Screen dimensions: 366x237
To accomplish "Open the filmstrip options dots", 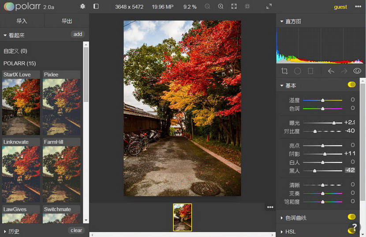I will 270,207.
